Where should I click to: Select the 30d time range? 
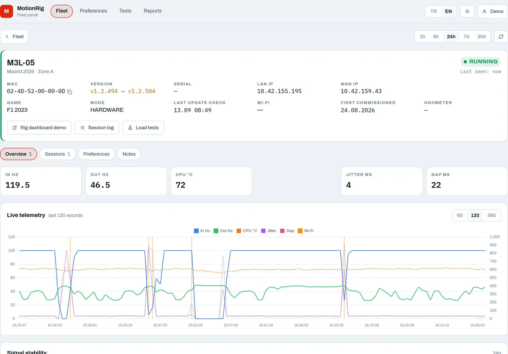pyautogui.click(x=481, y=36)
